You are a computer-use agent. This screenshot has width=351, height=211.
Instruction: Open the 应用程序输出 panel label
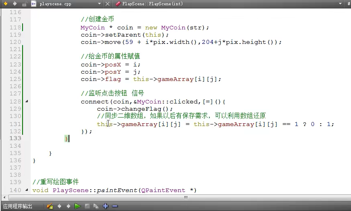[18, 206]
